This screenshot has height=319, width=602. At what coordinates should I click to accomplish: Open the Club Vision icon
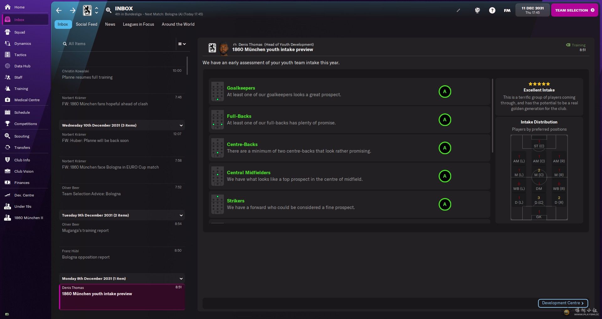click(x=8, y=171)
